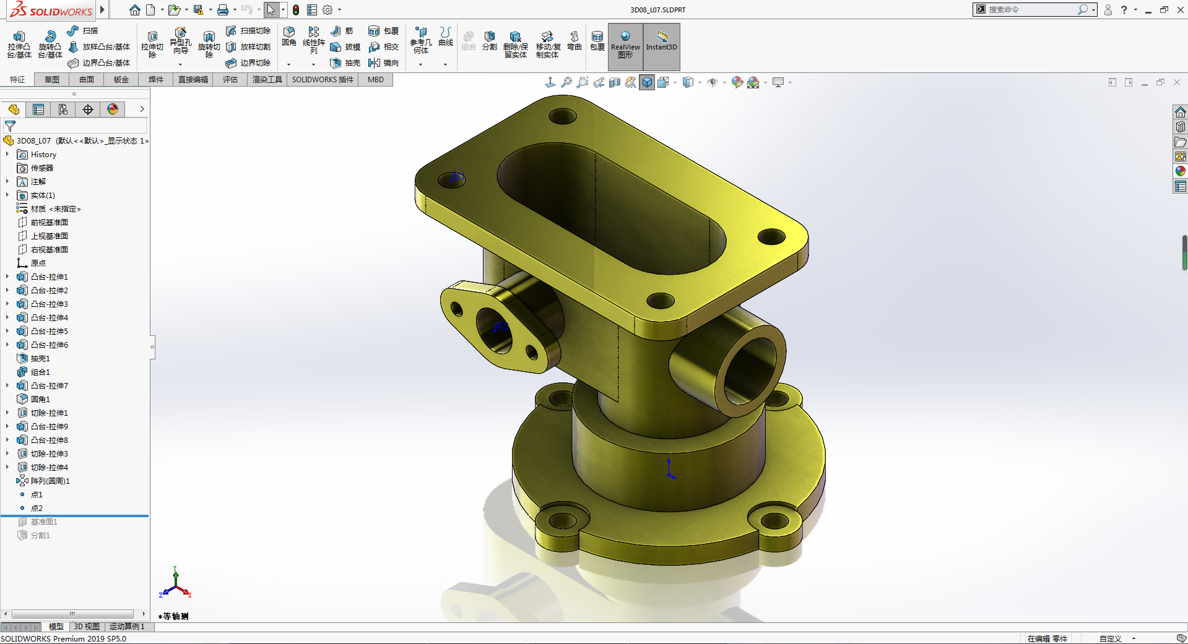The height and width of the screenshot is (644, 1188).
Task: Select the 圆角 fillet tool
Action: 289,36
